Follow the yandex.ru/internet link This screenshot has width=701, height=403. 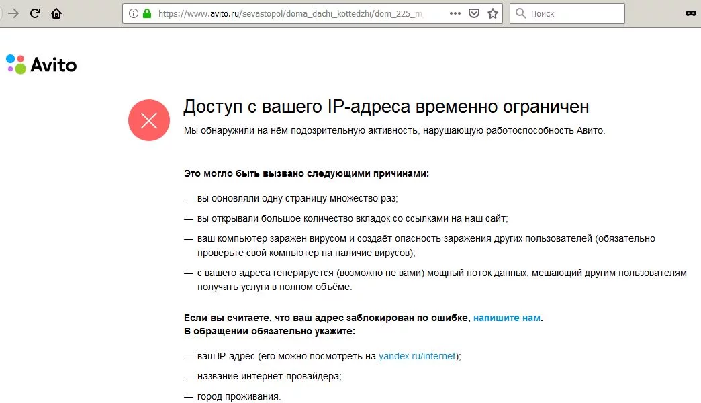[417, 356]
